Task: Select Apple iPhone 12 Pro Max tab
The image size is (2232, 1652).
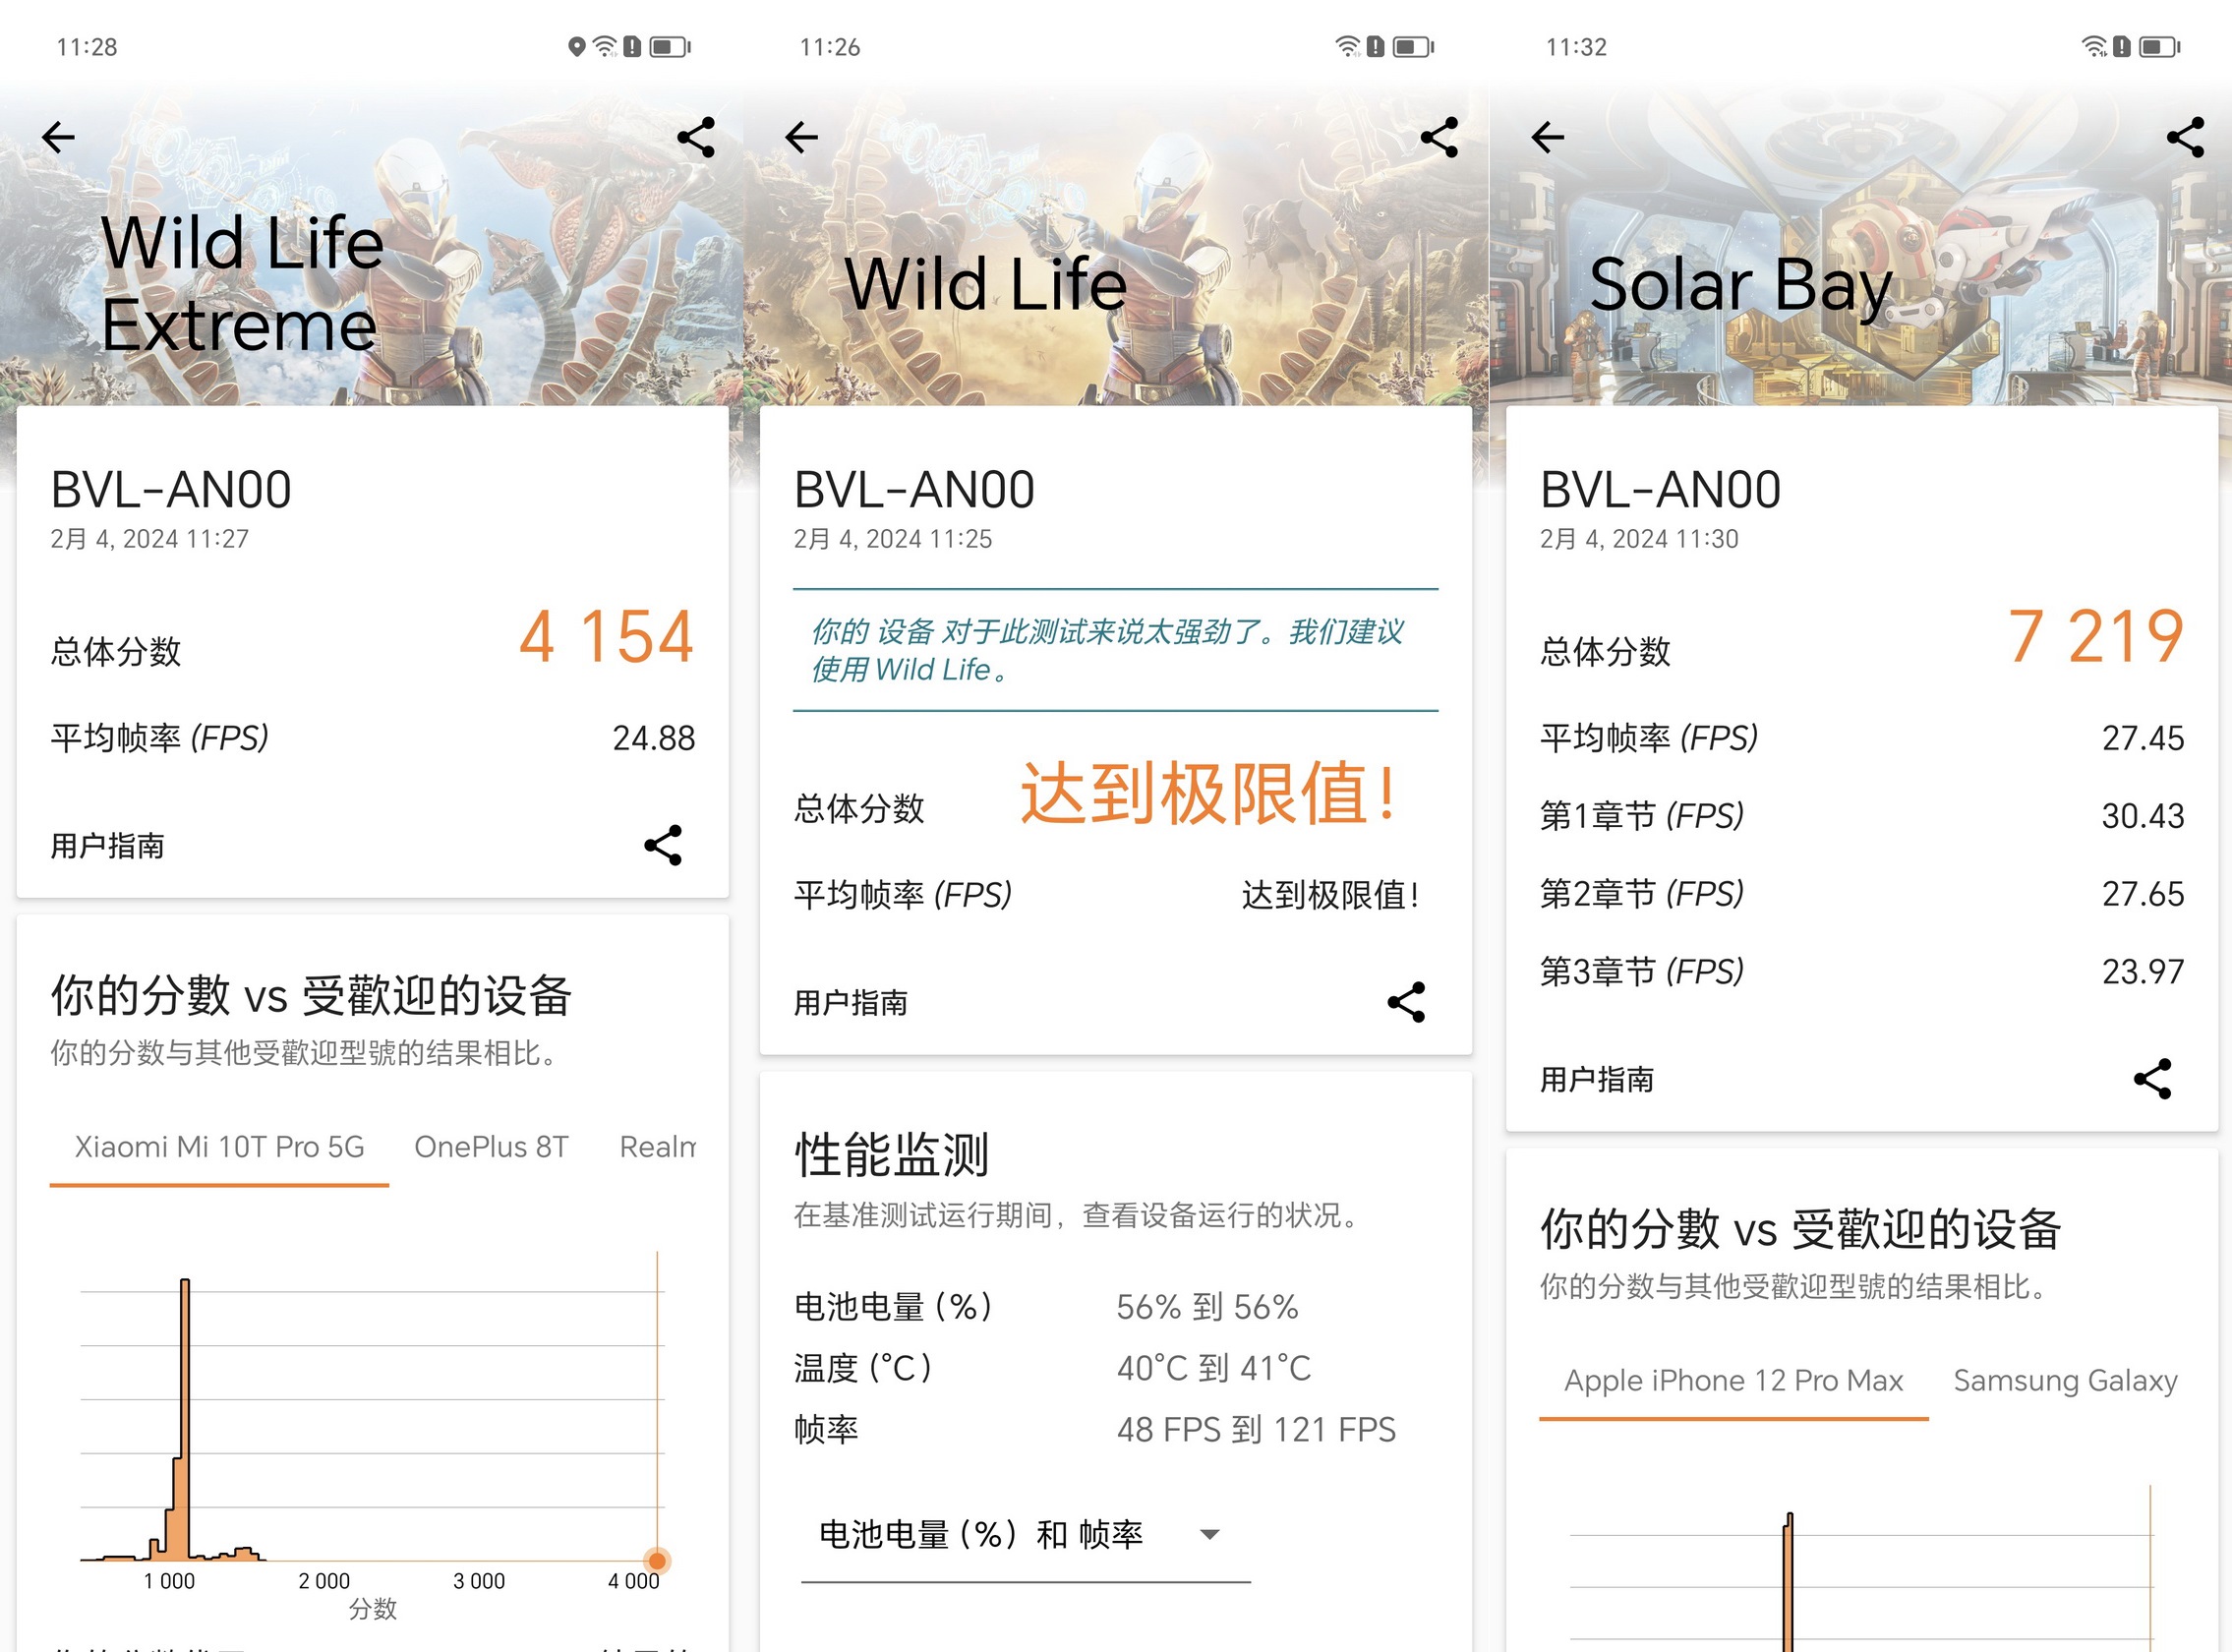Action: pos(1733,1381)
